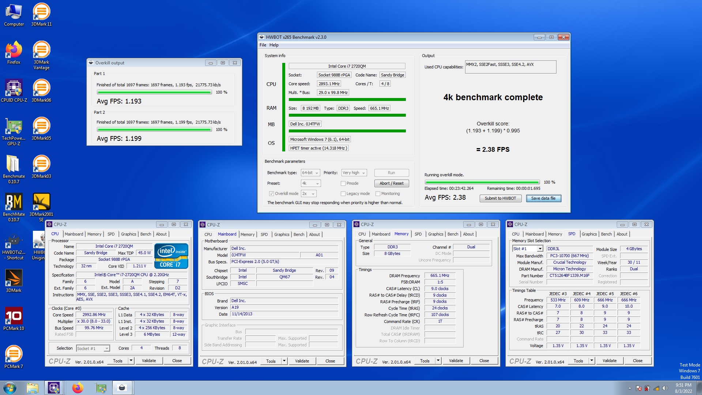Screen dimensions: 702x395
Task: Click Validate in the Memory CPU-Z window
Action: 456,361
